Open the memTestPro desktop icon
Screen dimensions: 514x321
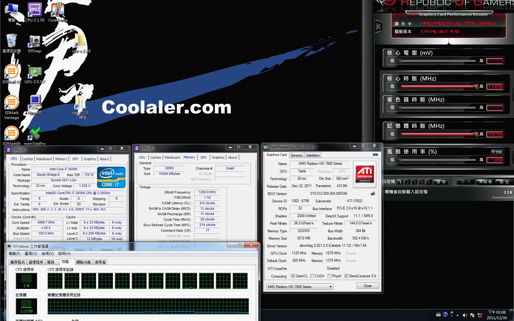(35, 136)
